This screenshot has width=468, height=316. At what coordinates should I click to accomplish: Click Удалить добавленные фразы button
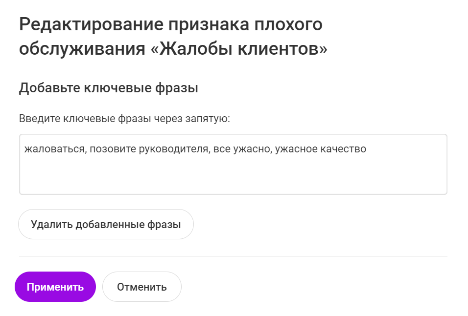(x=106, y=225)
